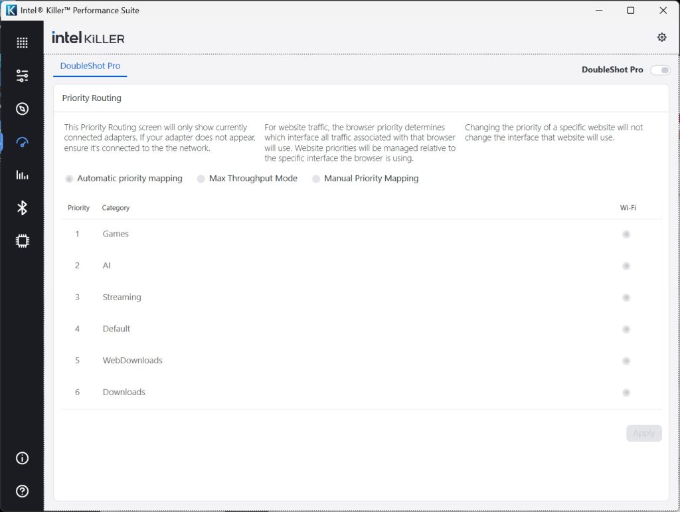
Task: Open the Bluetooth icon in sidebar
Action: click(x=22, y=208)
